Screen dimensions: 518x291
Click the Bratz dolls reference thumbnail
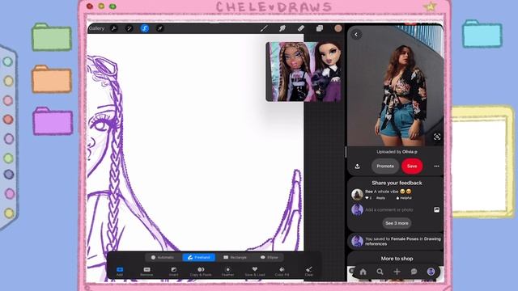pyautogui.click(x=304, y=72)
